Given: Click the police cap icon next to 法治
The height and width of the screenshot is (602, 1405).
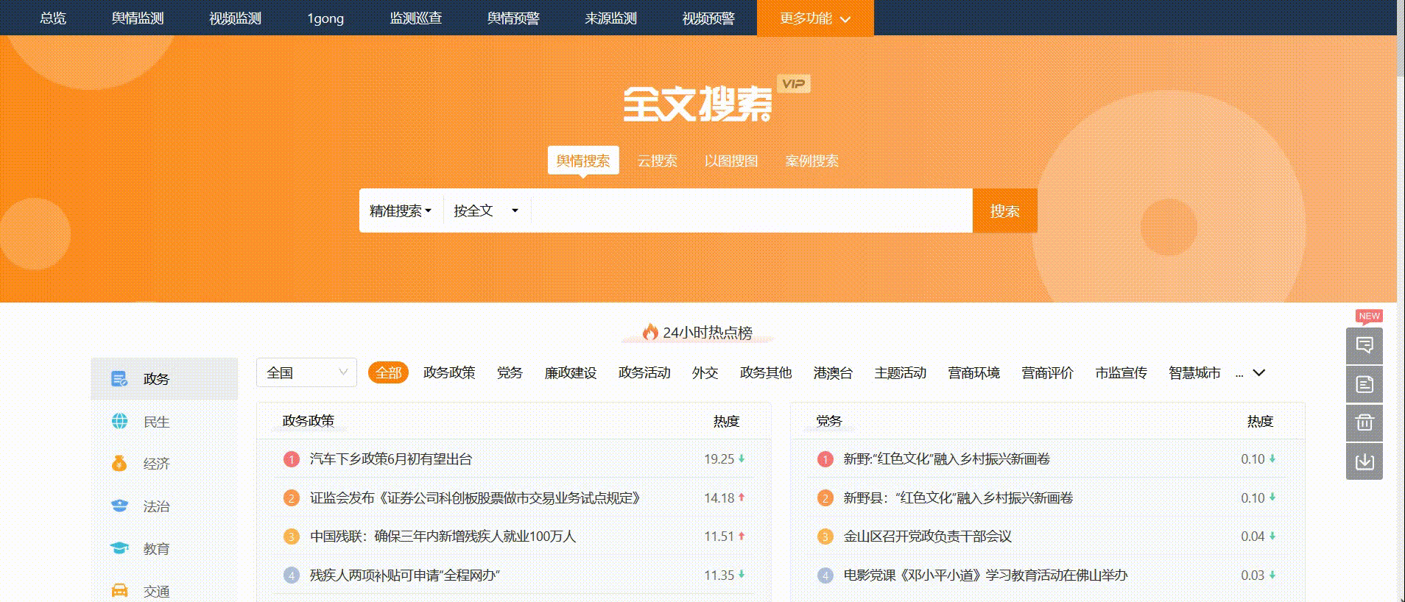Looking at the screenshot, I should (119, 506).
